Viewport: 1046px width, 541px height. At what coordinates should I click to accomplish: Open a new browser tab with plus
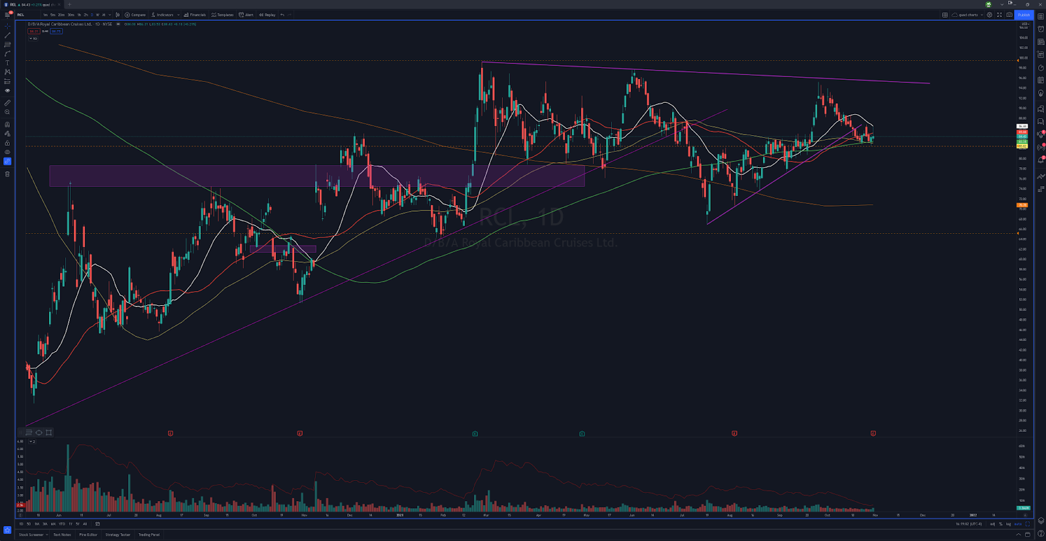[x=69, y=5]
